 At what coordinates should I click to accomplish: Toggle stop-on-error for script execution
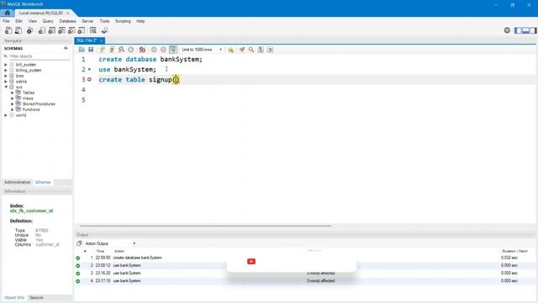(142, 50)
